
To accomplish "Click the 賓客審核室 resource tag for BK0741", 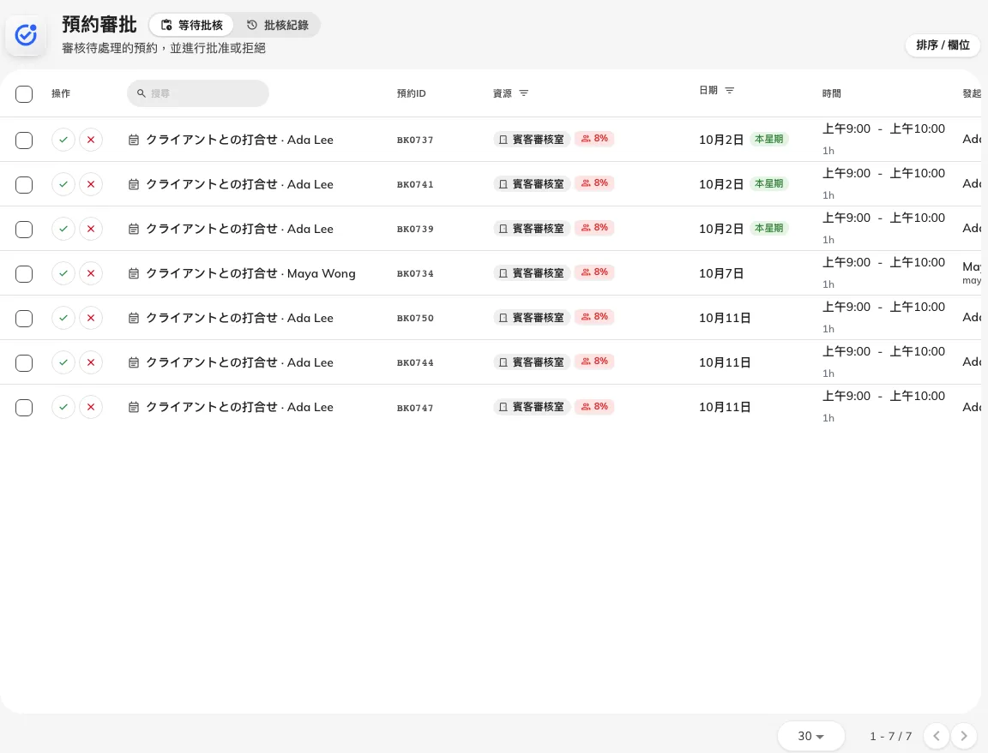I will [x=532, y=184].
